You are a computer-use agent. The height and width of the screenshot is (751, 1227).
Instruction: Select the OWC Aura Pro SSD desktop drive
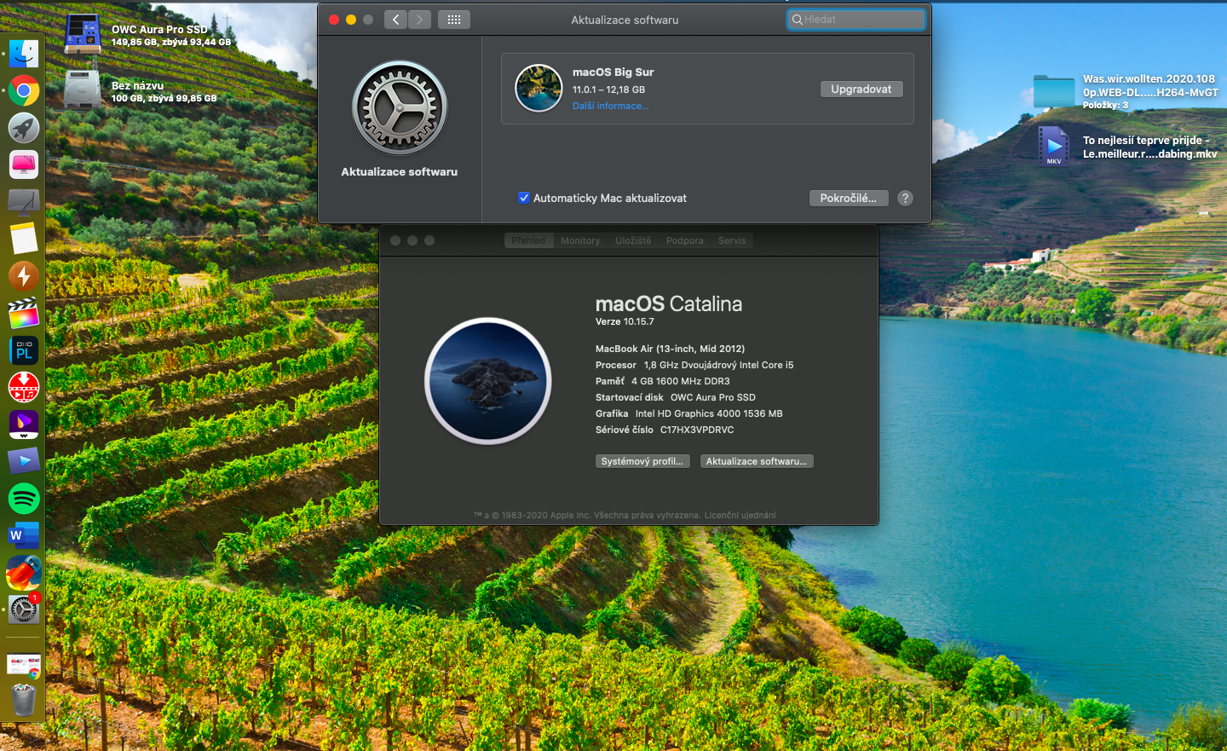pos(83,35)
